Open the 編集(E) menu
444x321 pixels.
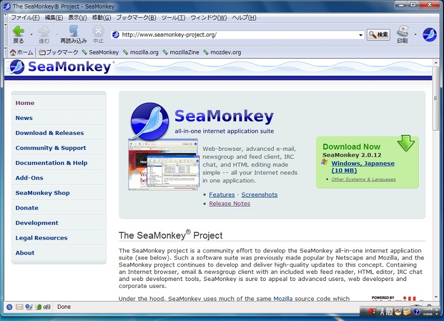coord(54,18)
